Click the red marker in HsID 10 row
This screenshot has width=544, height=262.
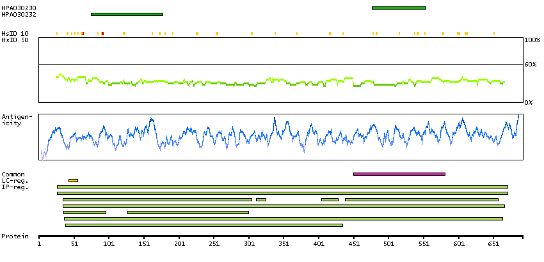(x=102, y=33)
